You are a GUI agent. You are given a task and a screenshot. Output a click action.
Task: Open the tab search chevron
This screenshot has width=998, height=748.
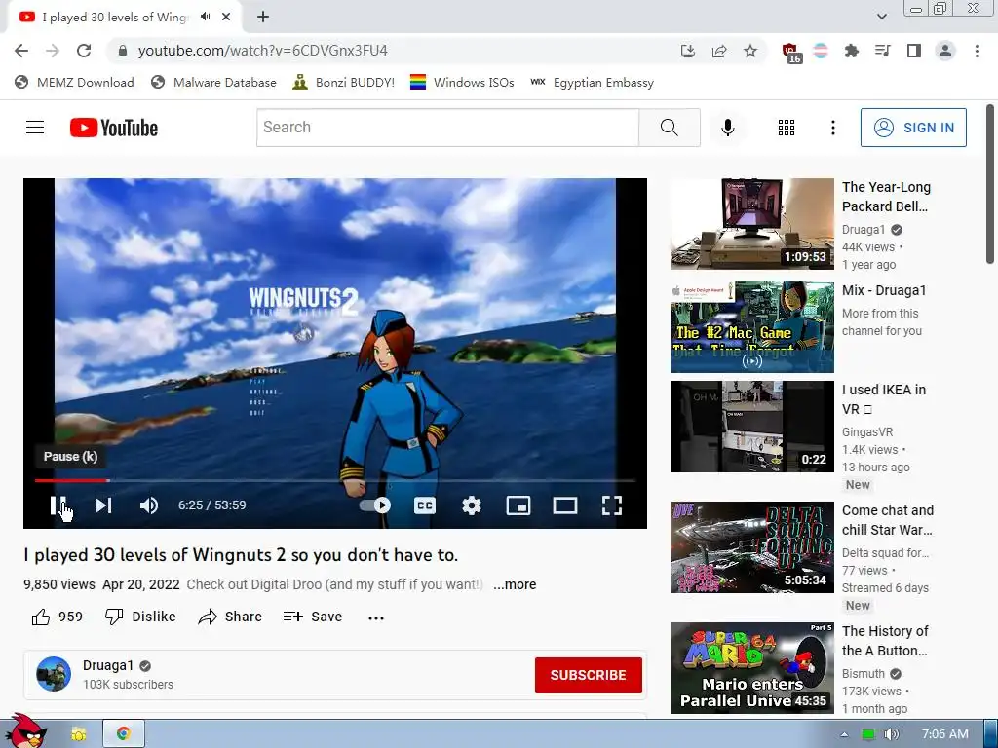tap(881, 17)
